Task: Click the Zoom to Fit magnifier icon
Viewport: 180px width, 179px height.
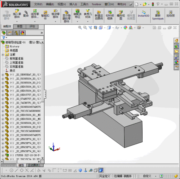Action: coord(80,28)
